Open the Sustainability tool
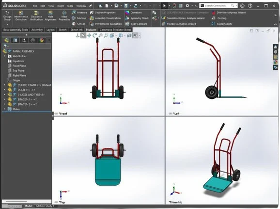Screen dimensions: 280x209 click(x=222, y=24)
